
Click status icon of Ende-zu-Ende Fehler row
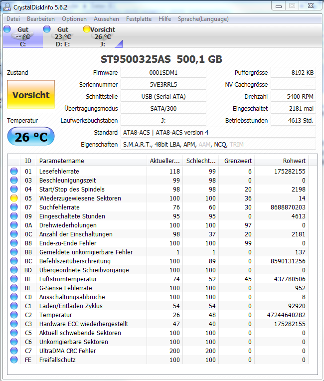tap(14, 243)
